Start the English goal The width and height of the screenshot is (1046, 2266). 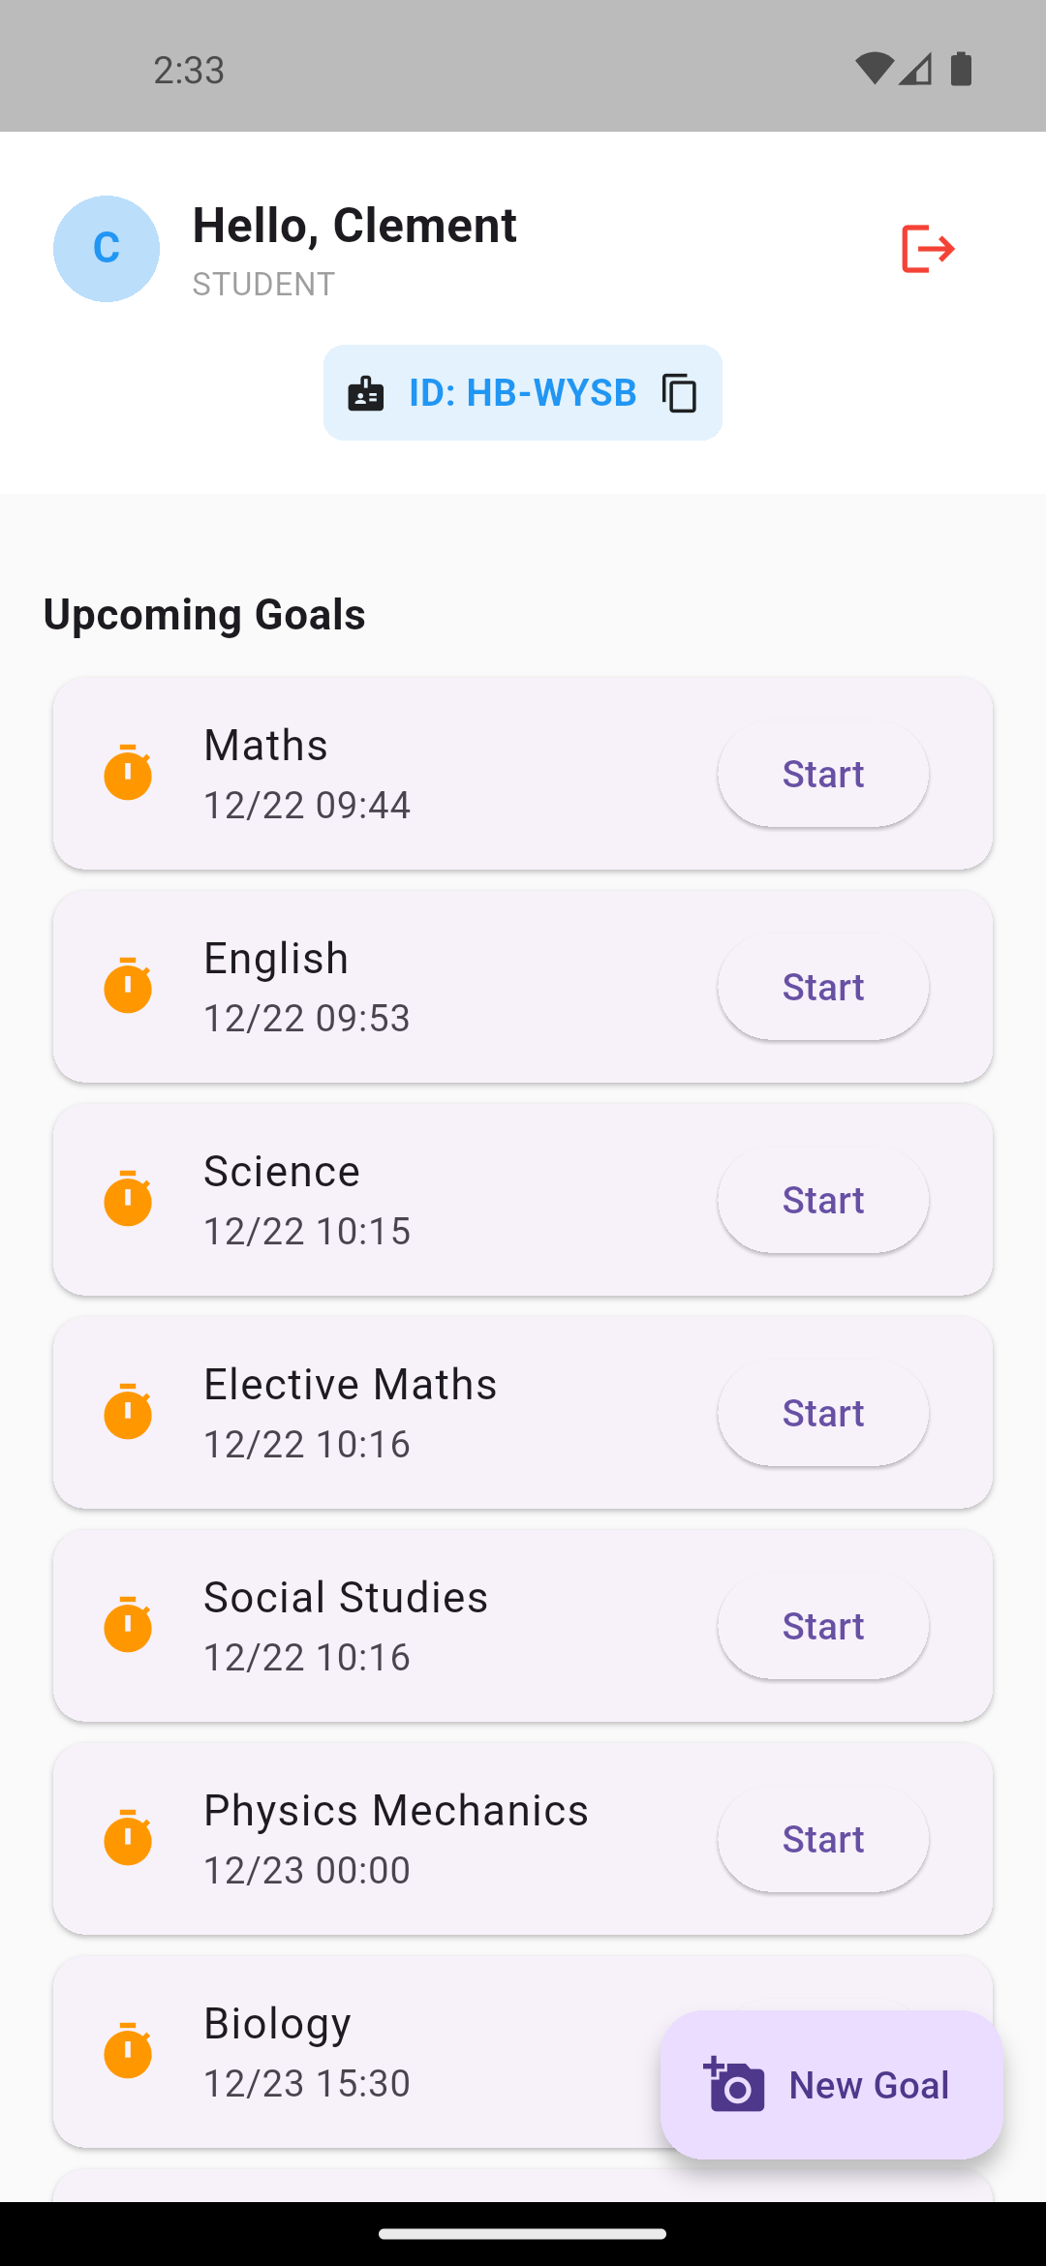point(823,987)
